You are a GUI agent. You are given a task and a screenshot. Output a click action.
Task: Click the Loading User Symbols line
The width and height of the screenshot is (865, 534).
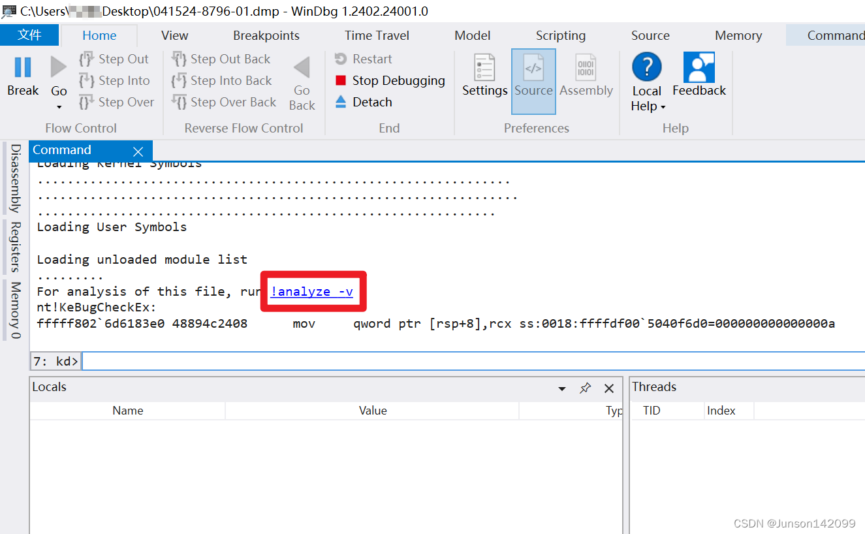tap(112, 227)
